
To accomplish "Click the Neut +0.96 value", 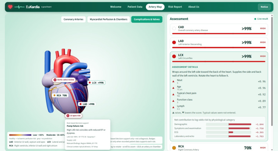I will click(x=262, y=81).
